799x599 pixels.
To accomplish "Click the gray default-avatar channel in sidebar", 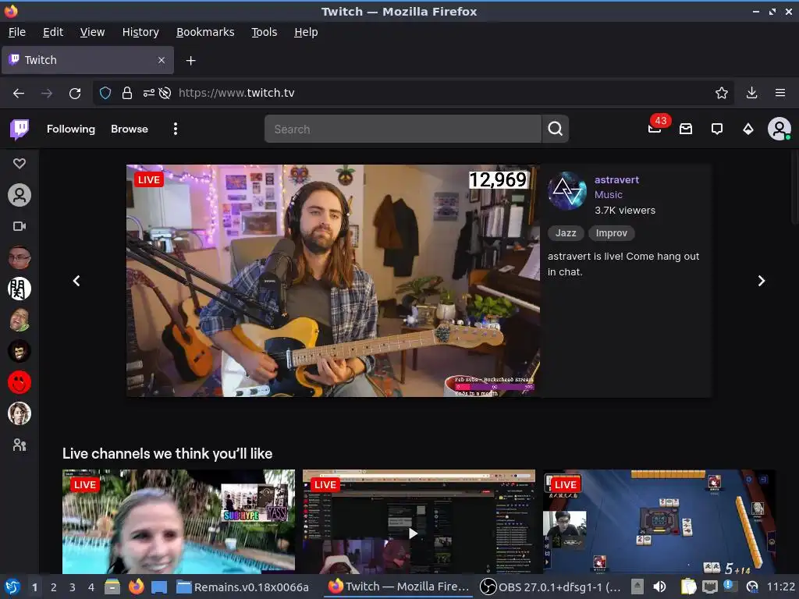I will (20, 195).
